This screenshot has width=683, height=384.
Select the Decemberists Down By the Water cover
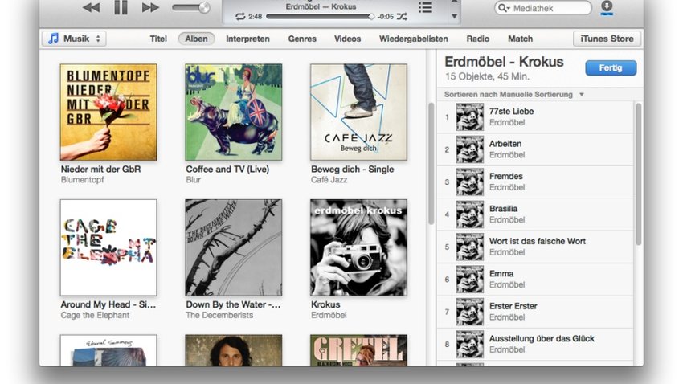tap(234, 247)
